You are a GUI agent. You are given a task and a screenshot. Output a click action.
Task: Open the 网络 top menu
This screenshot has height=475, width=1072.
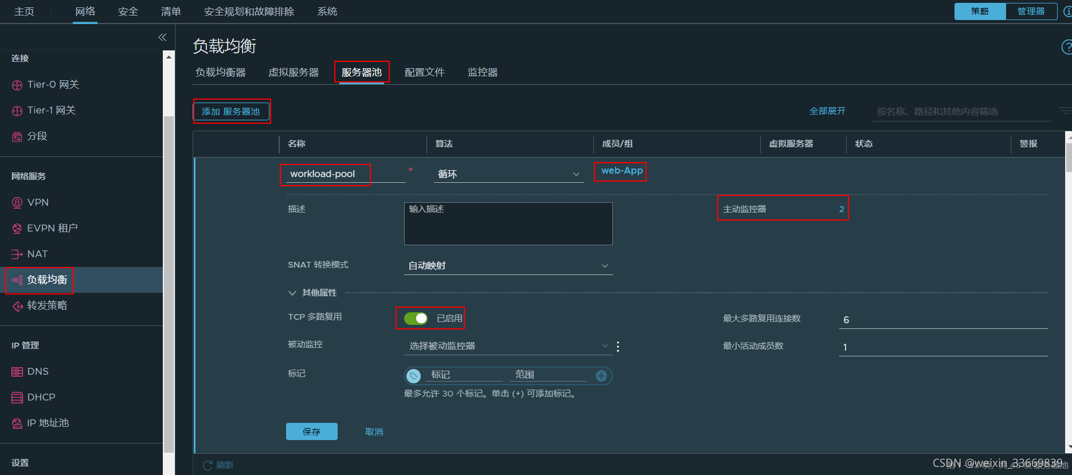pos(85,11)
